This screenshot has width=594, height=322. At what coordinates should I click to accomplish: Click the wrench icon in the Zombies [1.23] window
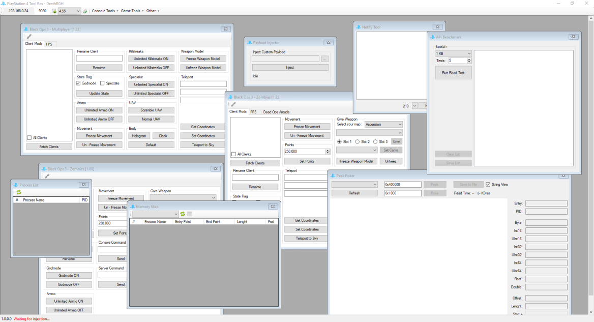click(233, 104)
